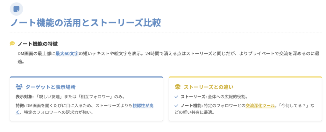Click the bold 特徴: label
326x132 pixels.
(20, 105)
